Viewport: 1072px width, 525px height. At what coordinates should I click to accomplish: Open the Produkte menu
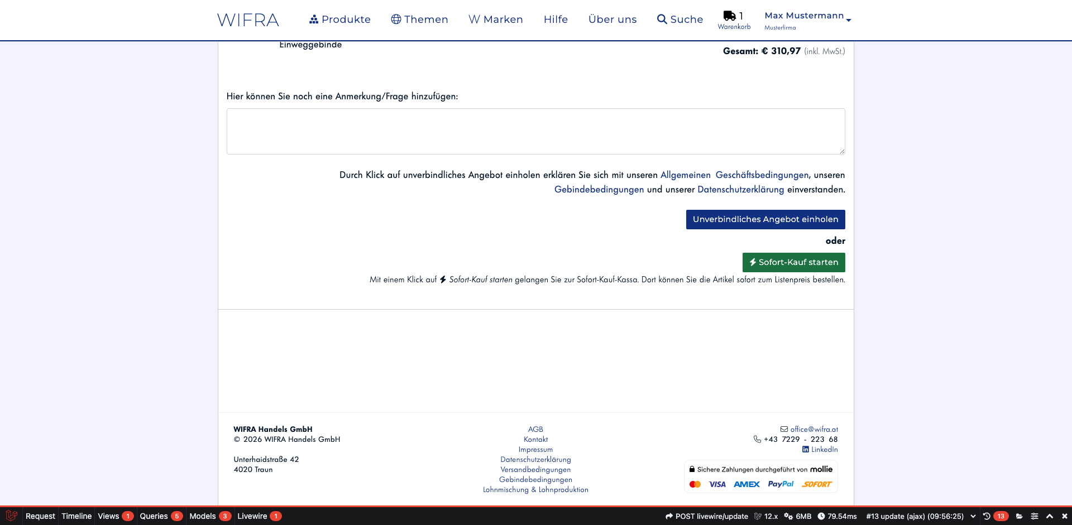(340, 20)
